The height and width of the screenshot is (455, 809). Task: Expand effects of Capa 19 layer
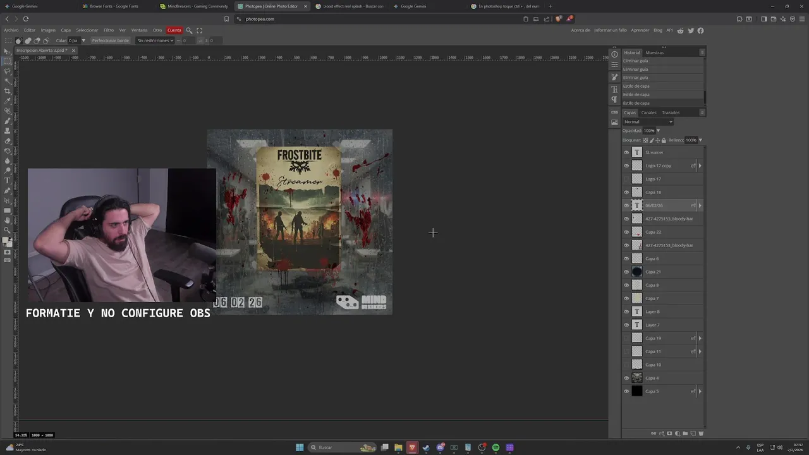point(700,338)
